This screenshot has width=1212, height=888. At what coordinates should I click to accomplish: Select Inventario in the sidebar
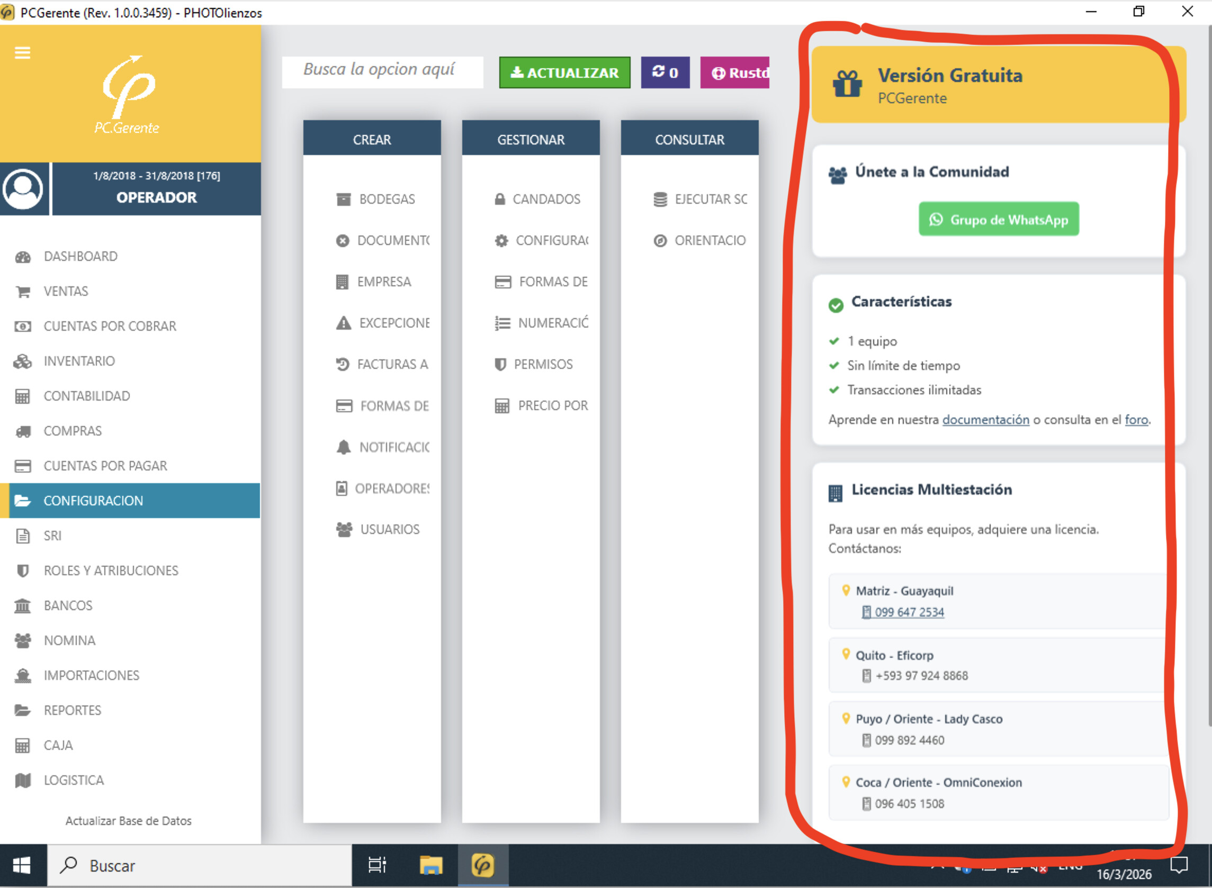79,361
